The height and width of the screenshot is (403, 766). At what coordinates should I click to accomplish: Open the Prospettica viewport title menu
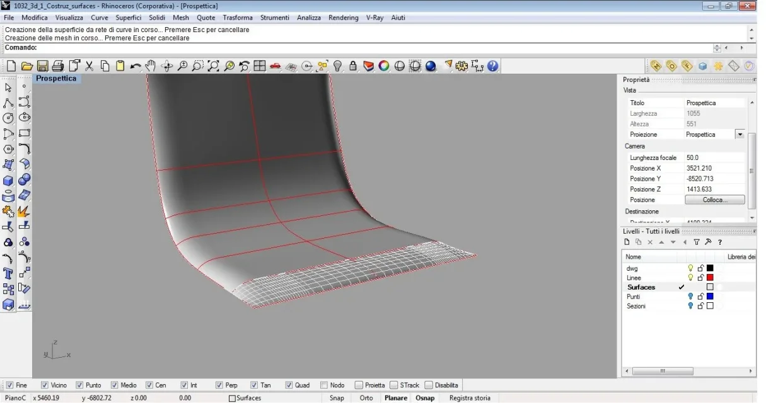[56, 79]
